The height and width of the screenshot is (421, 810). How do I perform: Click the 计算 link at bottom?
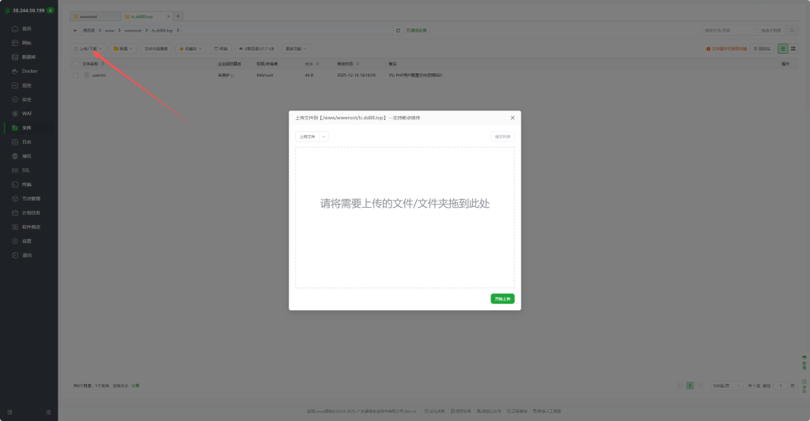click(x=135, y=386)
